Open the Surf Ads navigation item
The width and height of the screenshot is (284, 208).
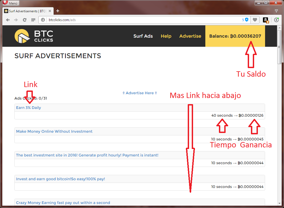coord(143,36)
